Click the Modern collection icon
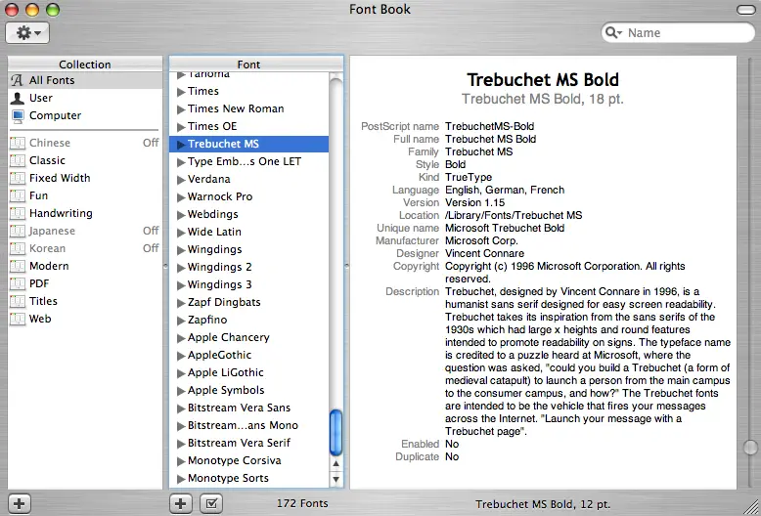761x516 pixels. click(18, 266)
